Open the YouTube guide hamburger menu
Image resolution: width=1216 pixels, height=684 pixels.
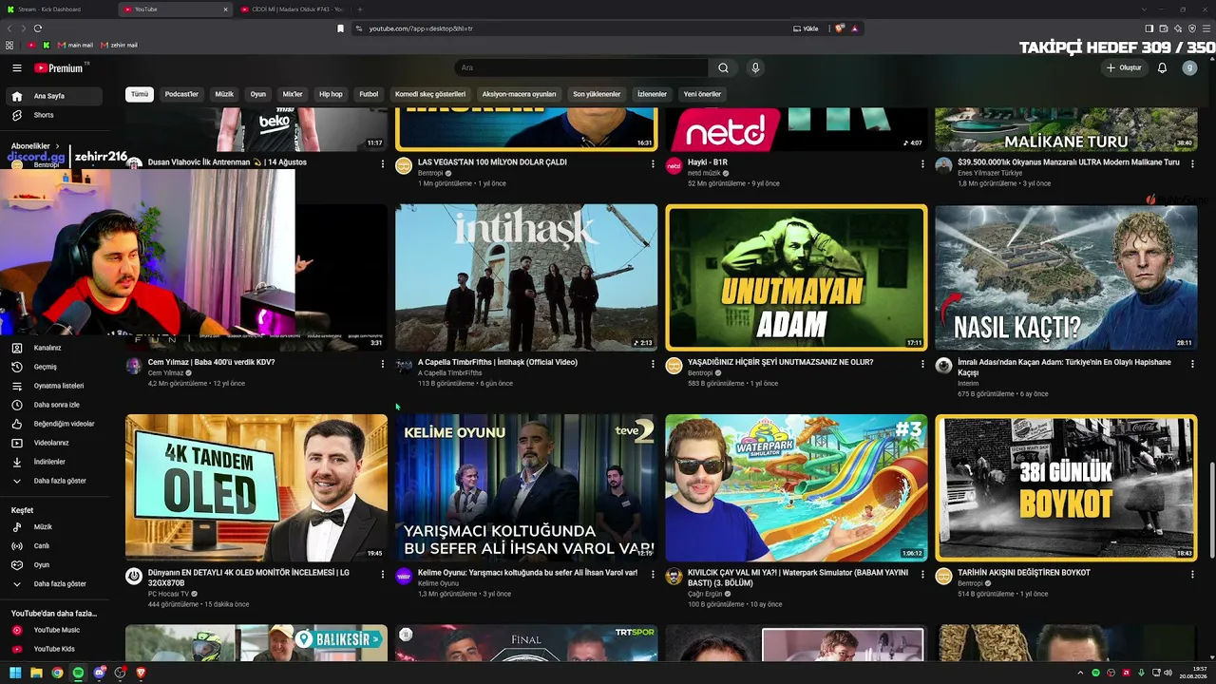pyautogui.click(x=16, y=68)
